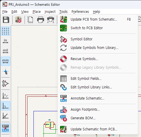Select Generate BOM menu entry
This screenshot has width=141, height=137.
98,118
